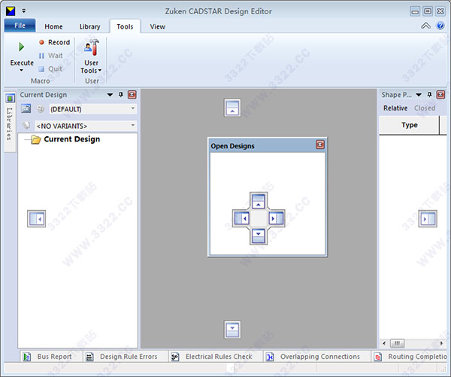Close the Current Design panel

(132, 95)
